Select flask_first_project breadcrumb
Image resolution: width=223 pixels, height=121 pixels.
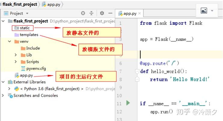pyautogui.click(x=20, y=5)
